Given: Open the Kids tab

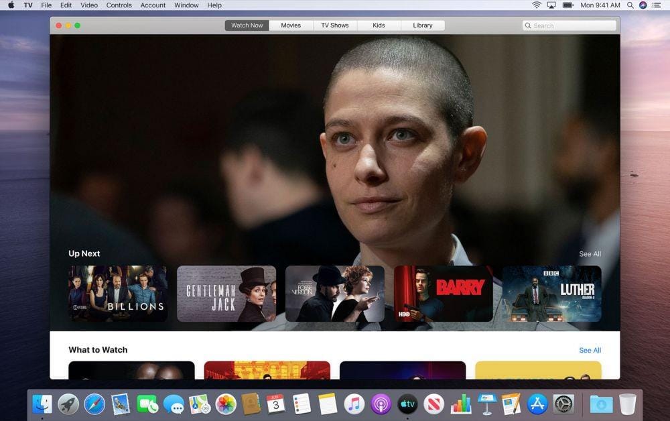Looking at the screenshot, I should (379, 25).
